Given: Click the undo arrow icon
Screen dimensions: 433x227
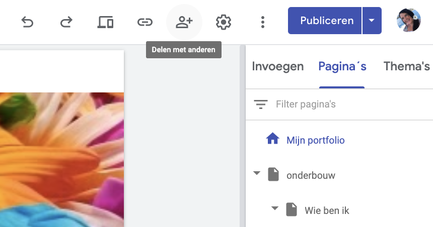Looking at the screenshot, I should point(27,22).
